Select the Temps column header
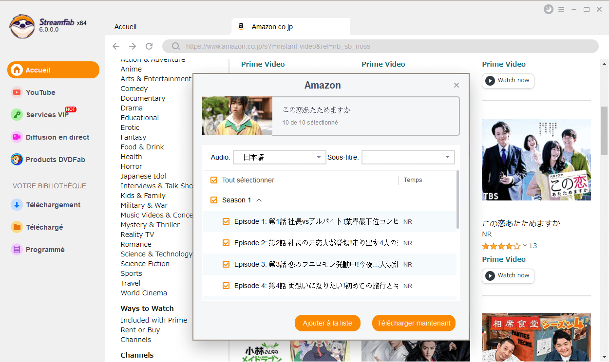The image size is (609, 362). point(413,180)
